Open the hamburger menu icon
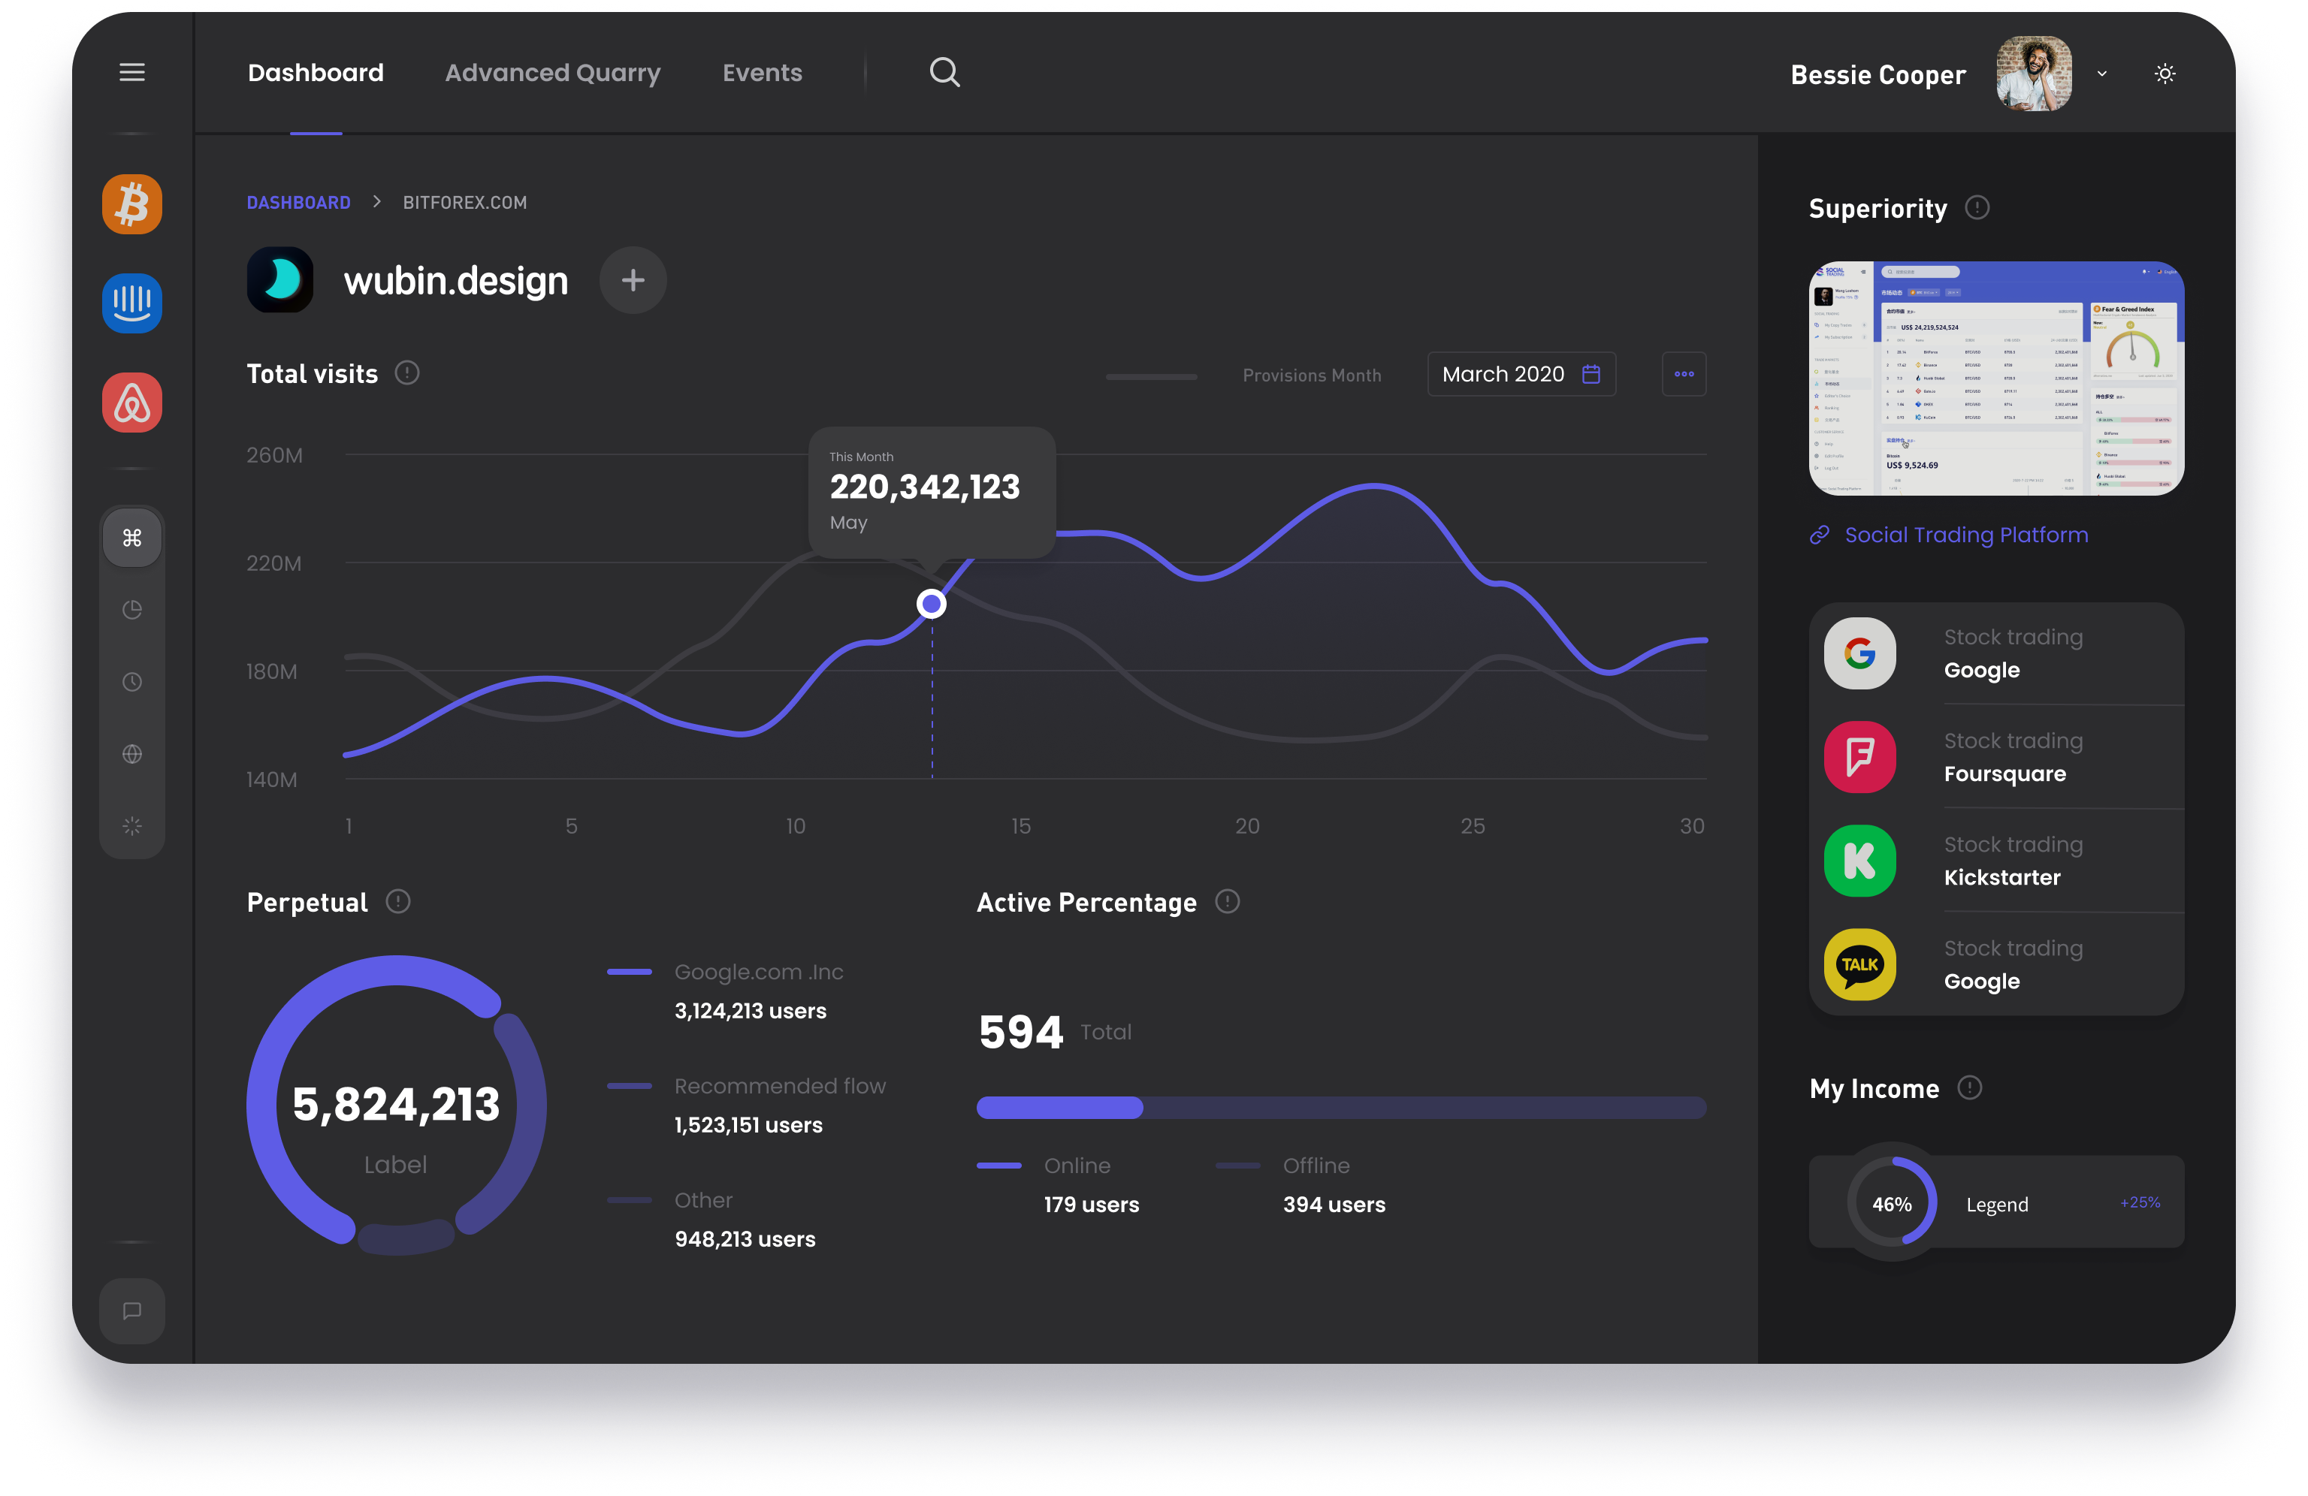The height and width of the screenshot is (1496, 2308). pyautogui.click(x=132, y=73)
